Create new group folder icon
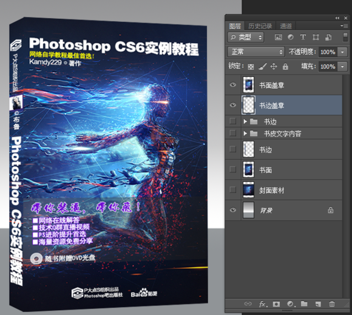Viewport: 352px width, 315px height. (304, 304)
